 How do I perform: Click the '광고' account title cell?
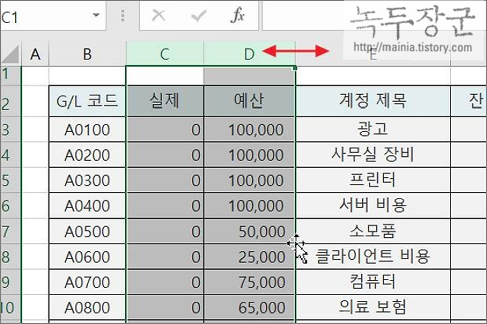pyautogui.click(x=373, y=130)
